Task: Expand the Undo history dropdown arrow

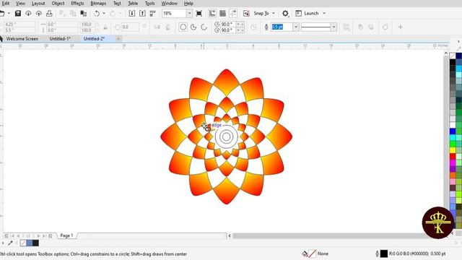Action: point(104,13)
